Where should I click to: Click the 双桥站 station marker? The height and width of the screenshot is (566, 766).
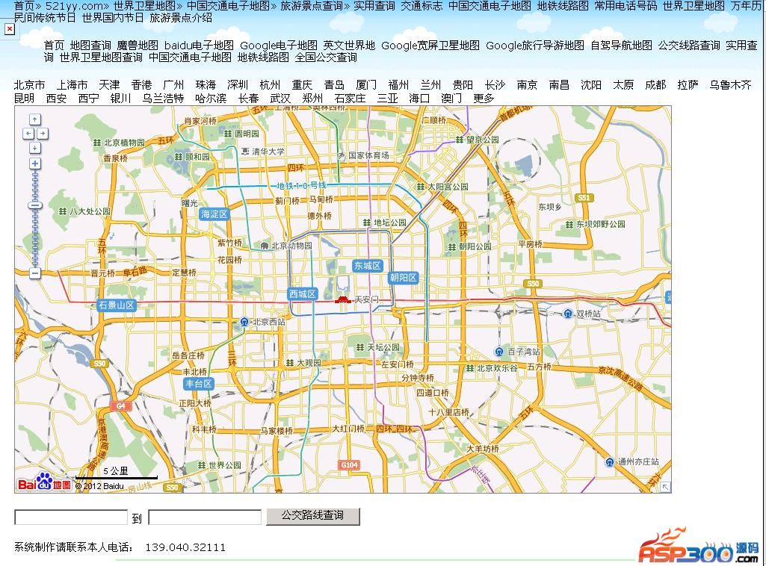pos(568,314)
